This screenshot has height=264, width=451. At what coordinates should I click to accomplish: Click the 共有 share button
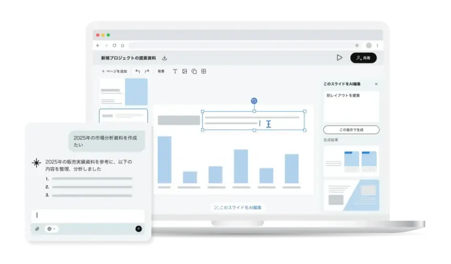363,58
